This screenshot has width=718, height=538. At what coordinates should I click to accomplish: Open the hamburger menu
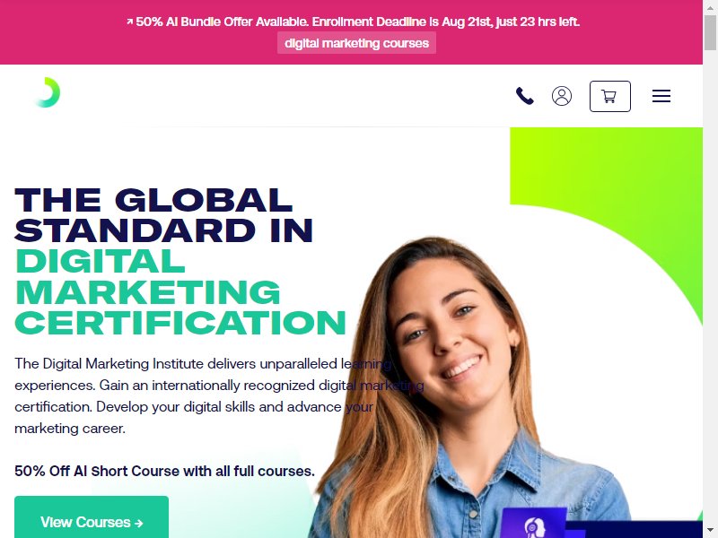(661, 96)
